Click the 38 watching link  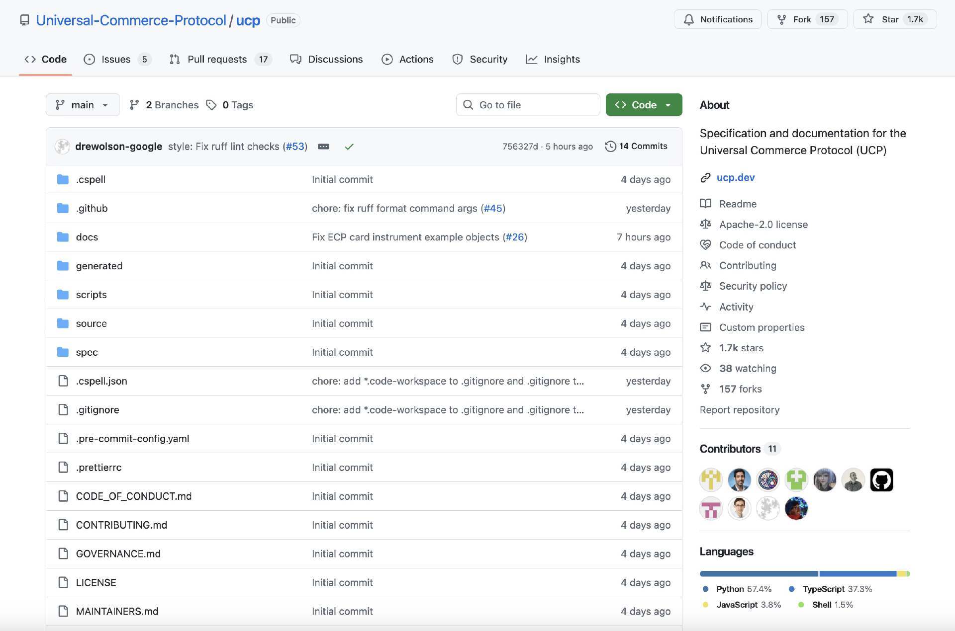pyautogui.click(x=747, y=368)
